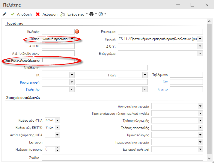This screenshot has width=214, height=163.
Task: Open the Πόλη dropdown
Action: click(x=145, y=75)
